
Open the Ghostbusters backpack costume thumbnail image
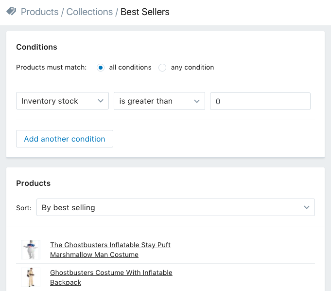pyautogui.click(x=31, y=277)
